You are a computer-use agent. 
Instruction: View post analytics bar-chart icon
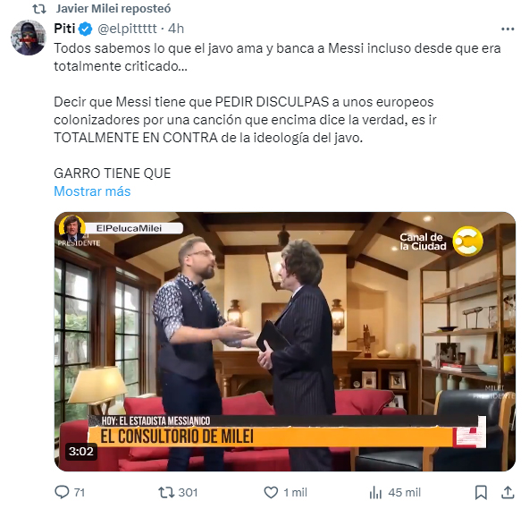375,492
